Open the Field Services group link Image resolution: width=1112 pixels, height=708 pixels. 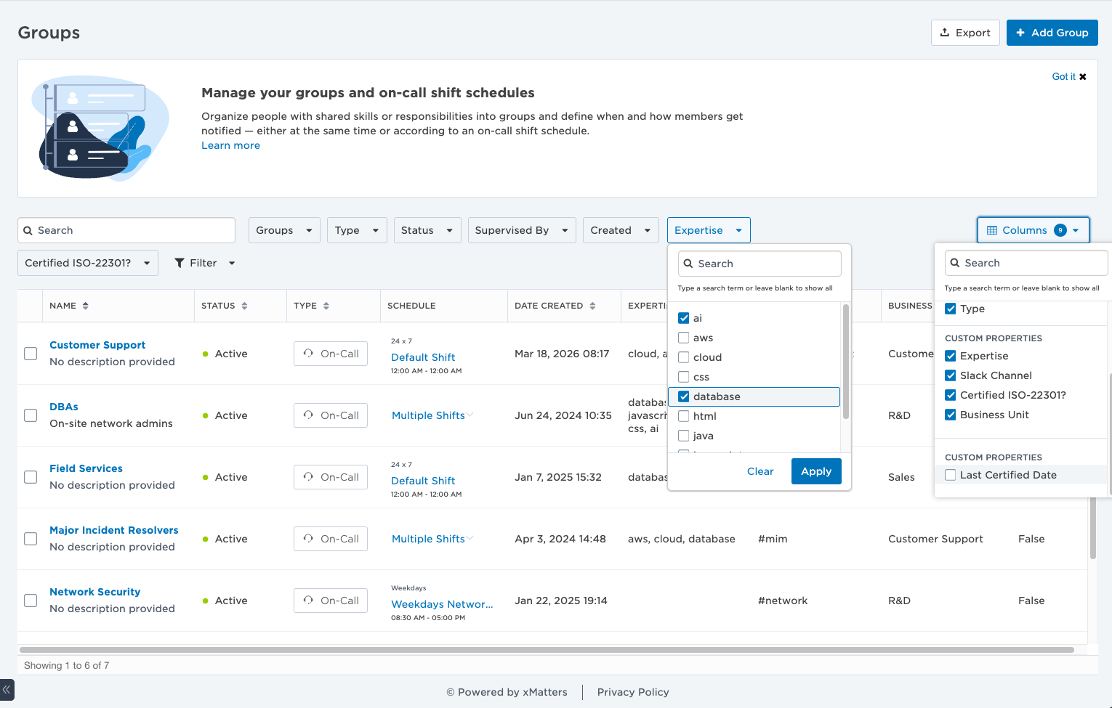pyautogui.click(x=86, y=468)
